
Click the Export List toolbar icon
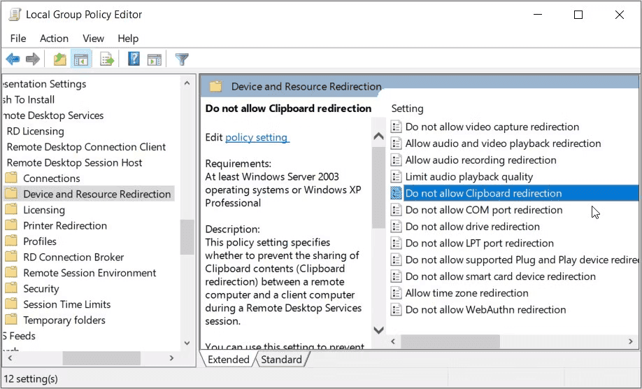[x=107, y=59]
